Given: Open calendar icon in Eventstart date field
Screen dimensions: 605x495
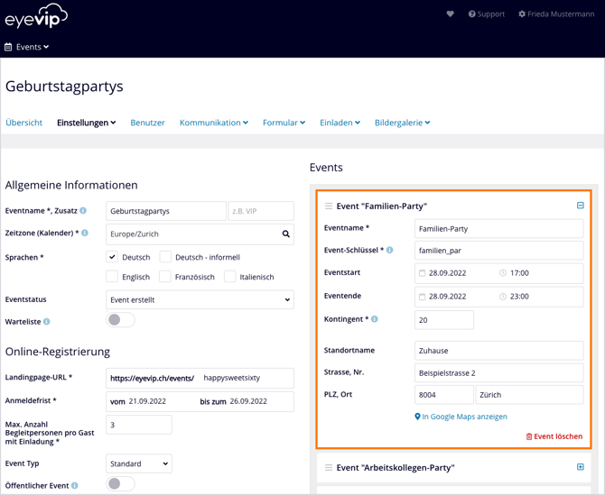Looking at the screenshot, I should pyautogui.click(x=422, y=273).
